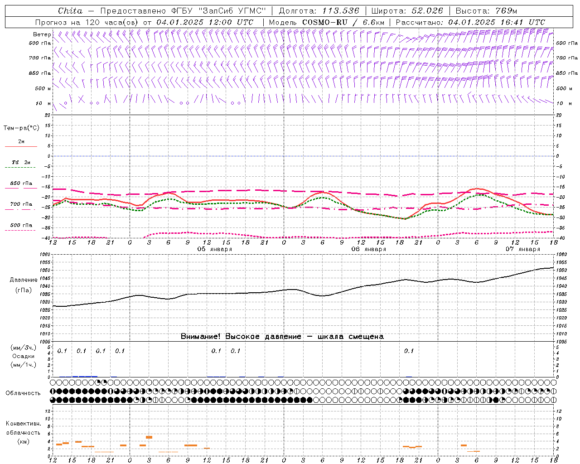The image size is (580, 464).
Task: Click the "(мм/1ч.)" precipitation unit label
Action: click(24, 365)
